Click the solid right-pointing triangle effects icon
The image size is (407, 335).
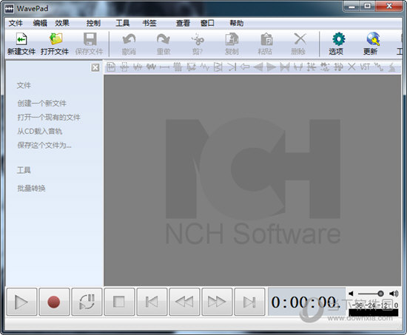[271, 67]
